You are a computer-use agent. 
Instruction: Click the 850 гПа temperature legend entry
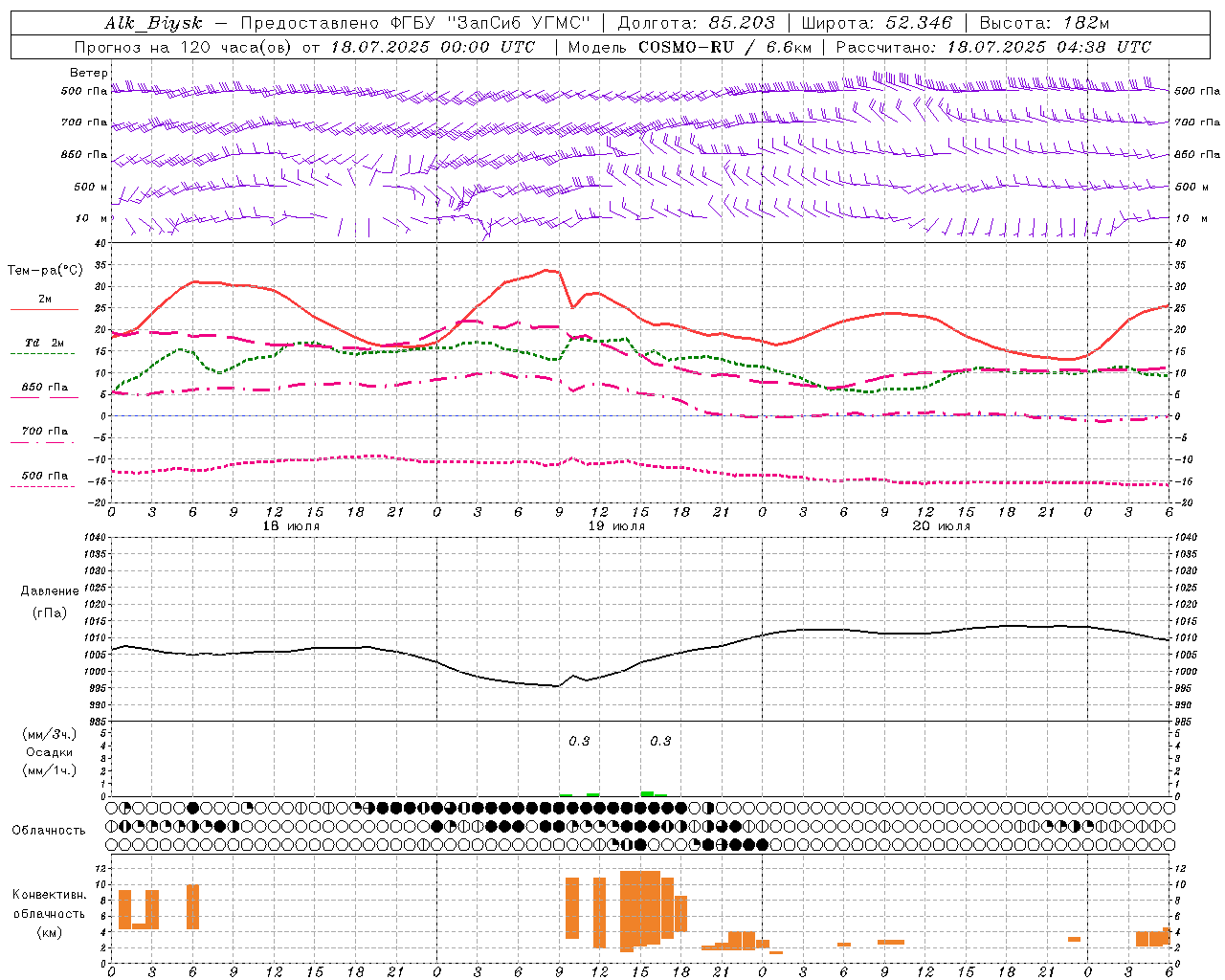45,390
